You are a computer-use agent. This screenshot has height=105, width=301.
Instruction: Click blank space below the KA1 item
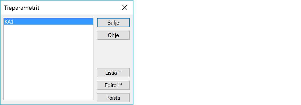[x=48, y=50]
